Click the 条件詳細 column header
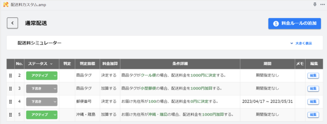This screenshot has width=327, height=124. (x=180, y=64)
